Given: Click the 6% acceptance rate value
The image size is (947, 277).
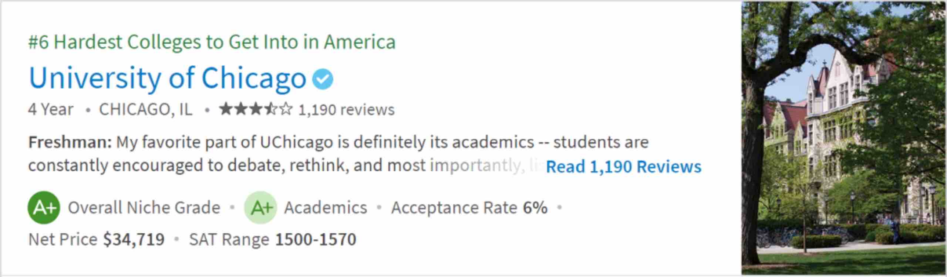Looking at the screenshot, I should coord(535,208).
